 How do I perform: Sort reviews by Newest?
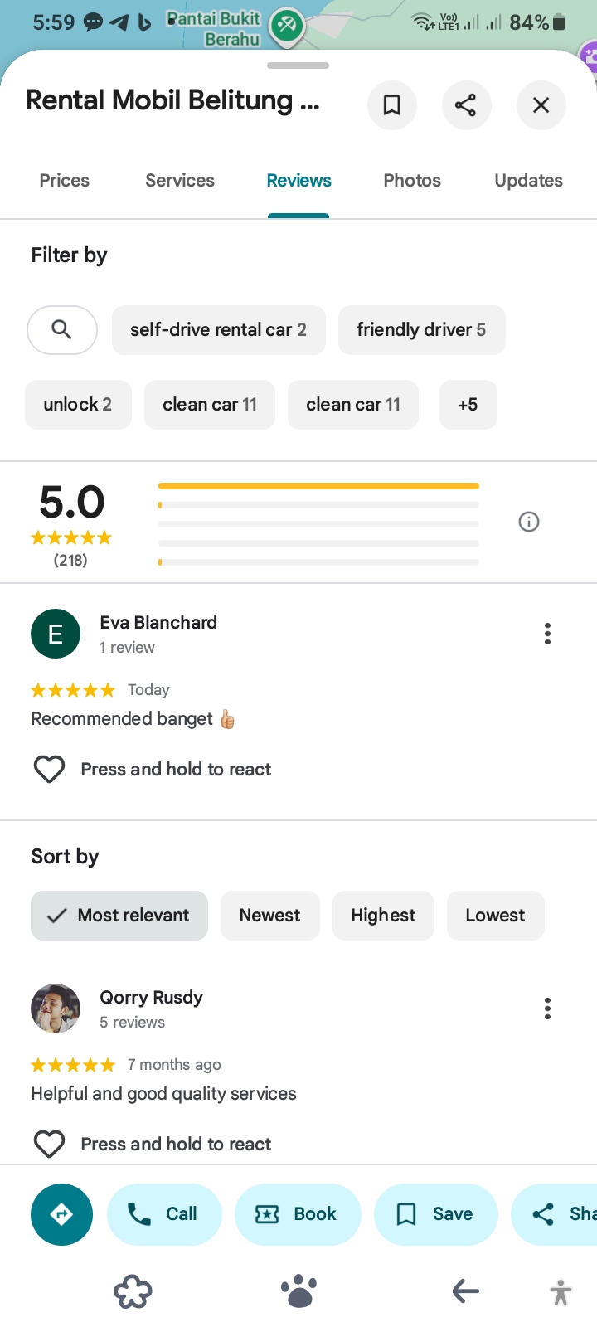tap(269, 916)
